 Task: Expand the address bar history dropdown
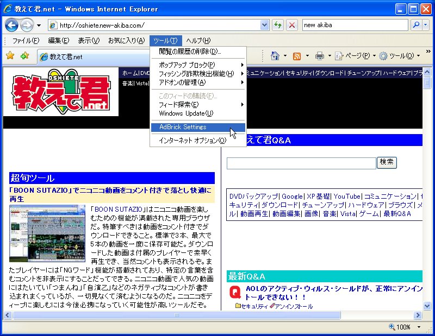[265, 26]
